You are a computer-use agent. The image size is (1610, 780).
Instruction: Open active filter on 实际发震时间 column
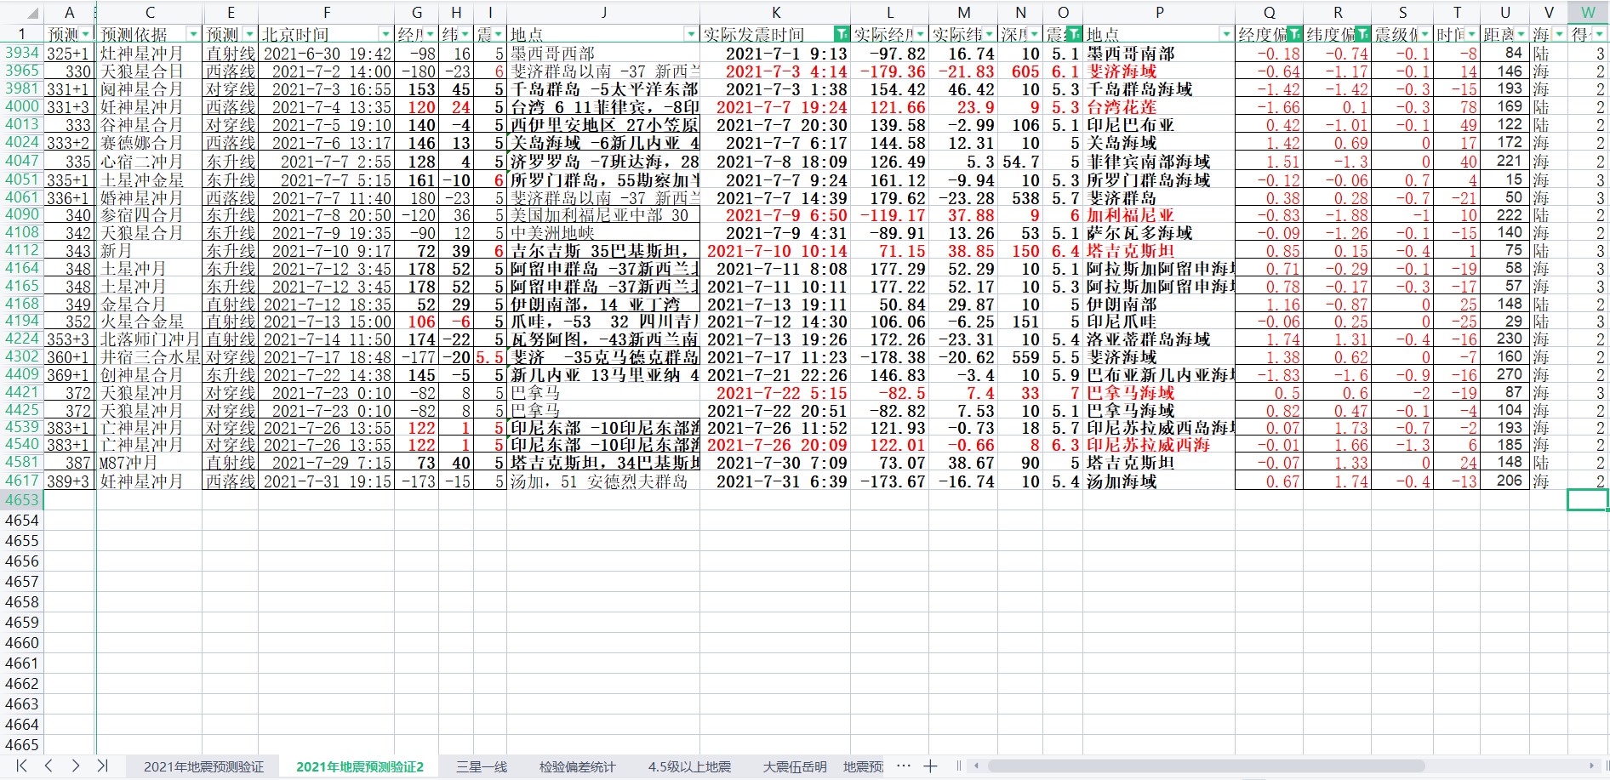[x=842, y=34]
